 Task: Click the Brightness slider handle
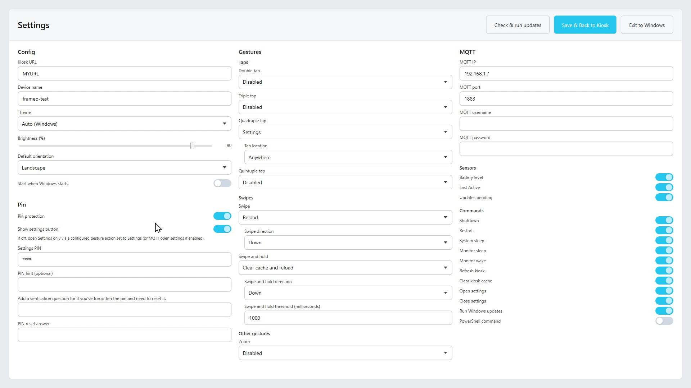pyautogui.click(x=192, y=146)
